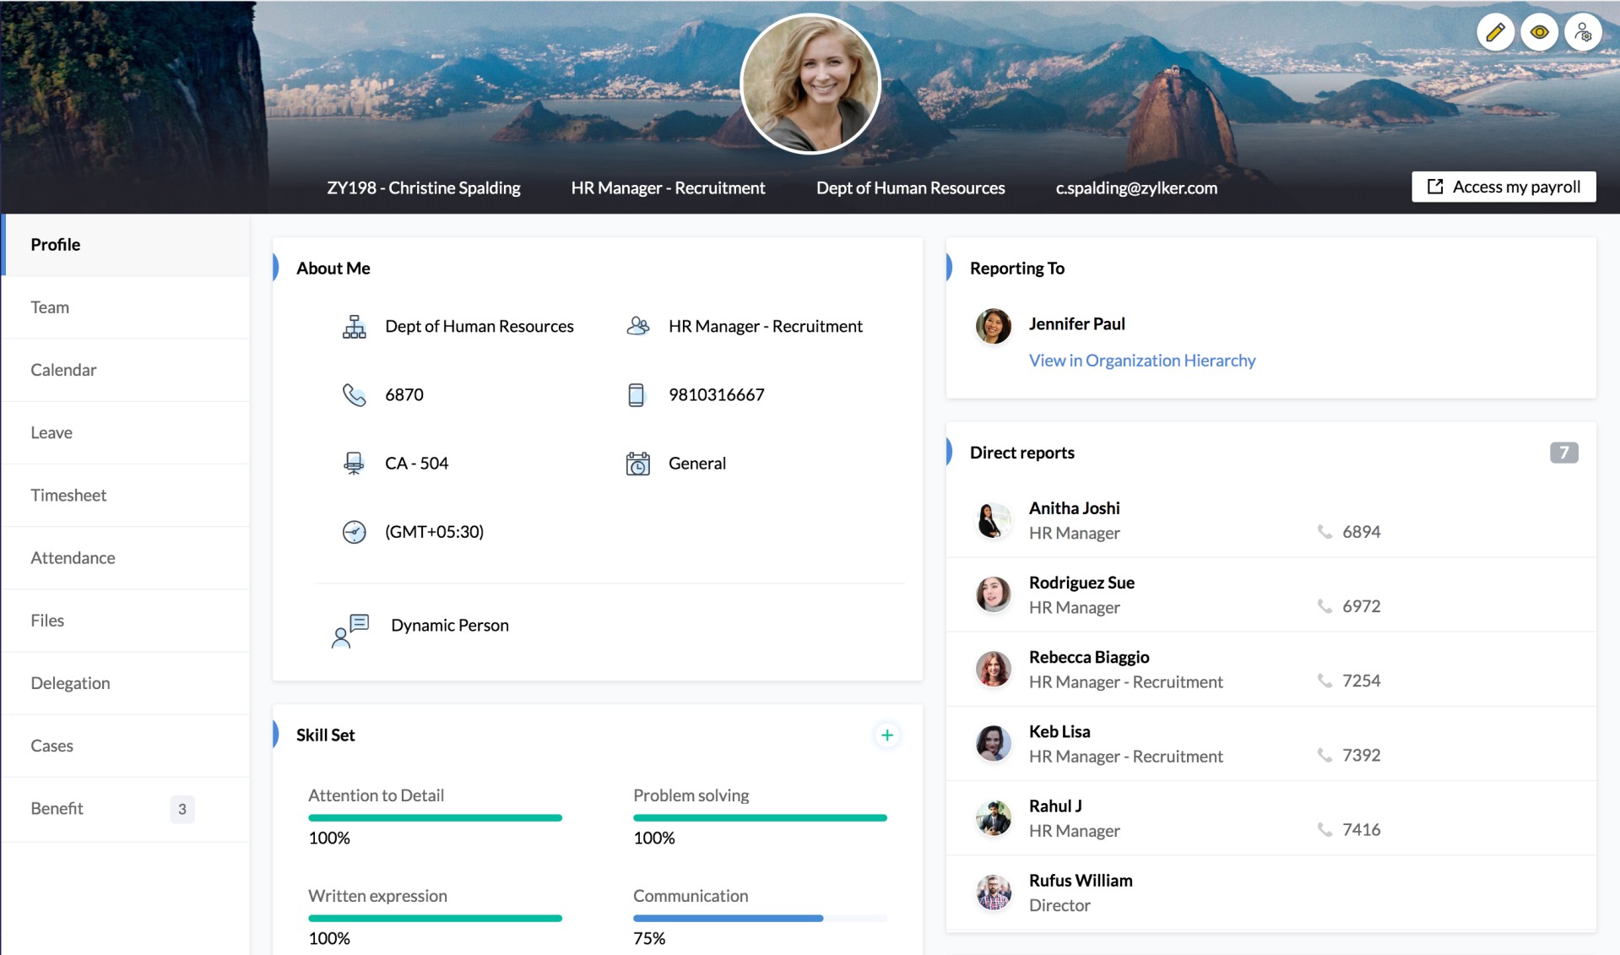The height and width of the screenshot is (955, 1620).
Task: Click Christine Spalding's profile photo
Action: pos(810,84)
